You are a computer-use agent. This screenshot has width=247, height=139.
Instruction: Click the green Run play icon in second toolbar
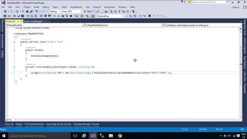point(55,16)
